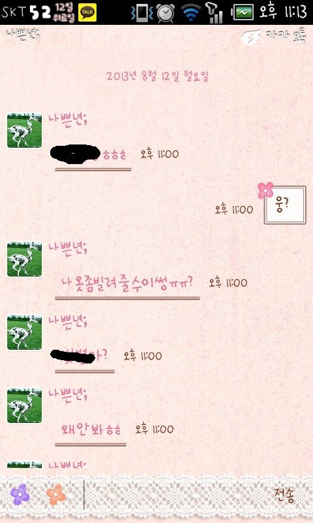
Task: Select the sent 웅? message bubble
Action: click(x=285, y=205)
